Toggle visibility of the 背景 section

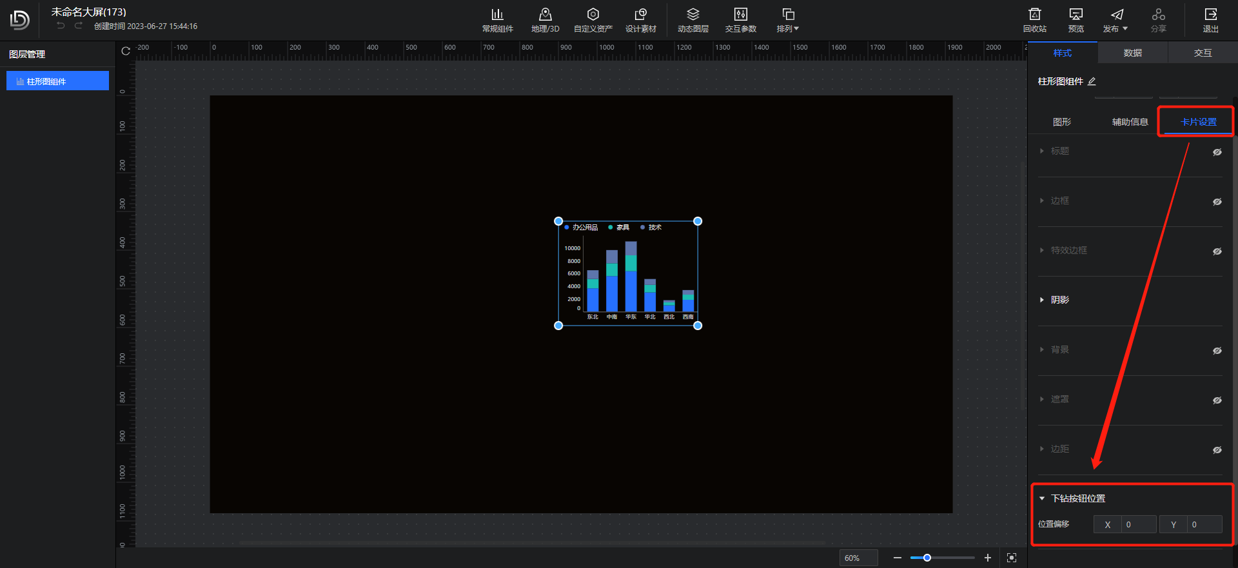(x=1217, y=351)
